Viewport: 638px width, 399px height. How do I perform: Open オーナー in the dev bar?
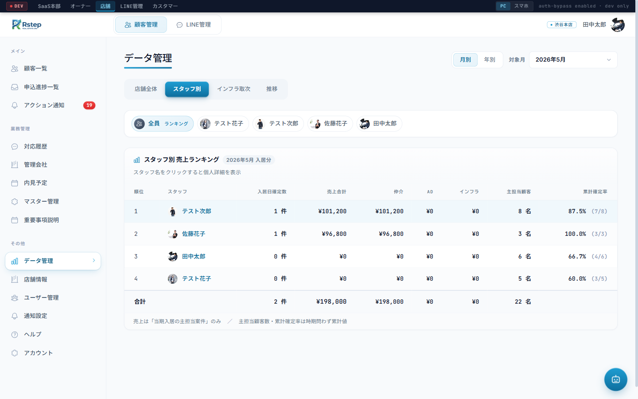(80, 6)
